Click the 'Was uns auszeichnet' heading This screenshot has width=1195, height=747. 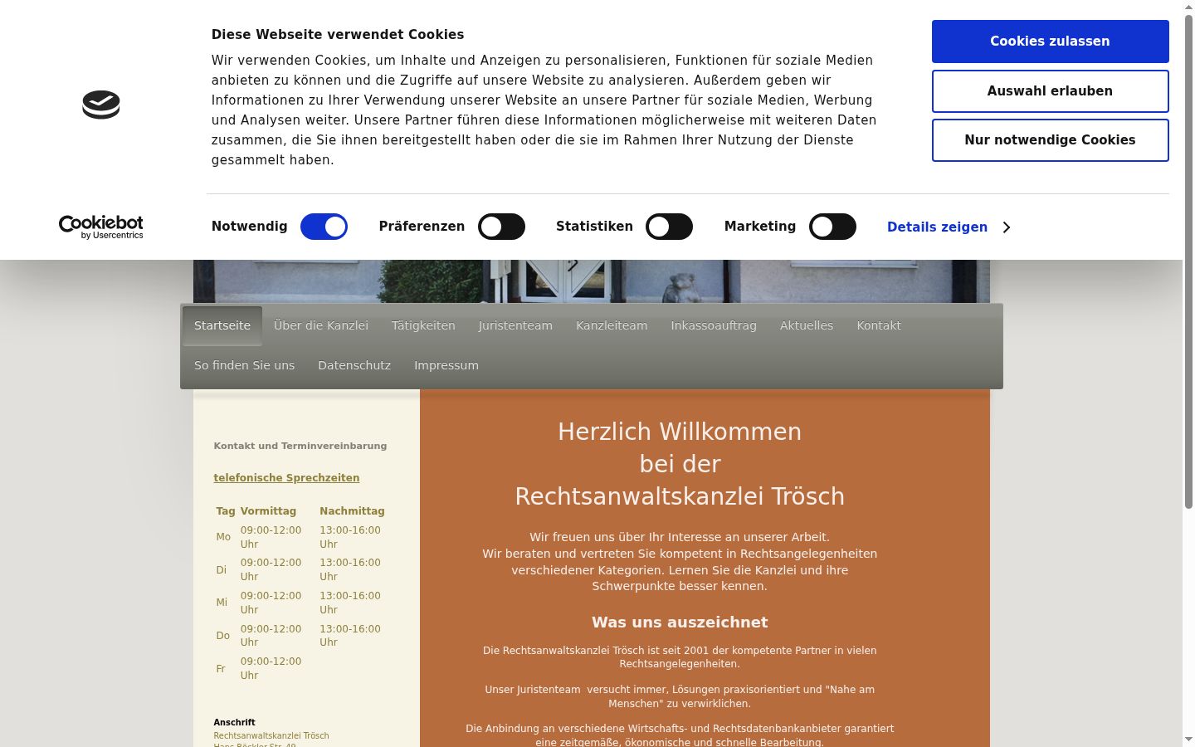(680, 622)
